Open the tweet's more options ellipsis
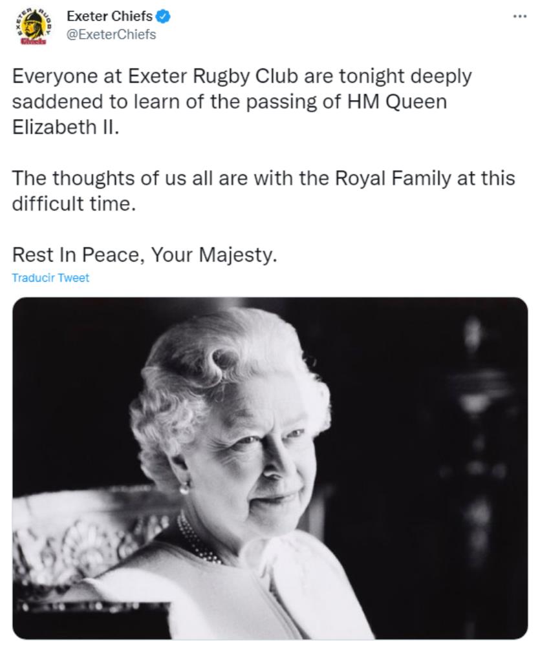This screenshot has width=538, height=646. [x=519, y=16]
